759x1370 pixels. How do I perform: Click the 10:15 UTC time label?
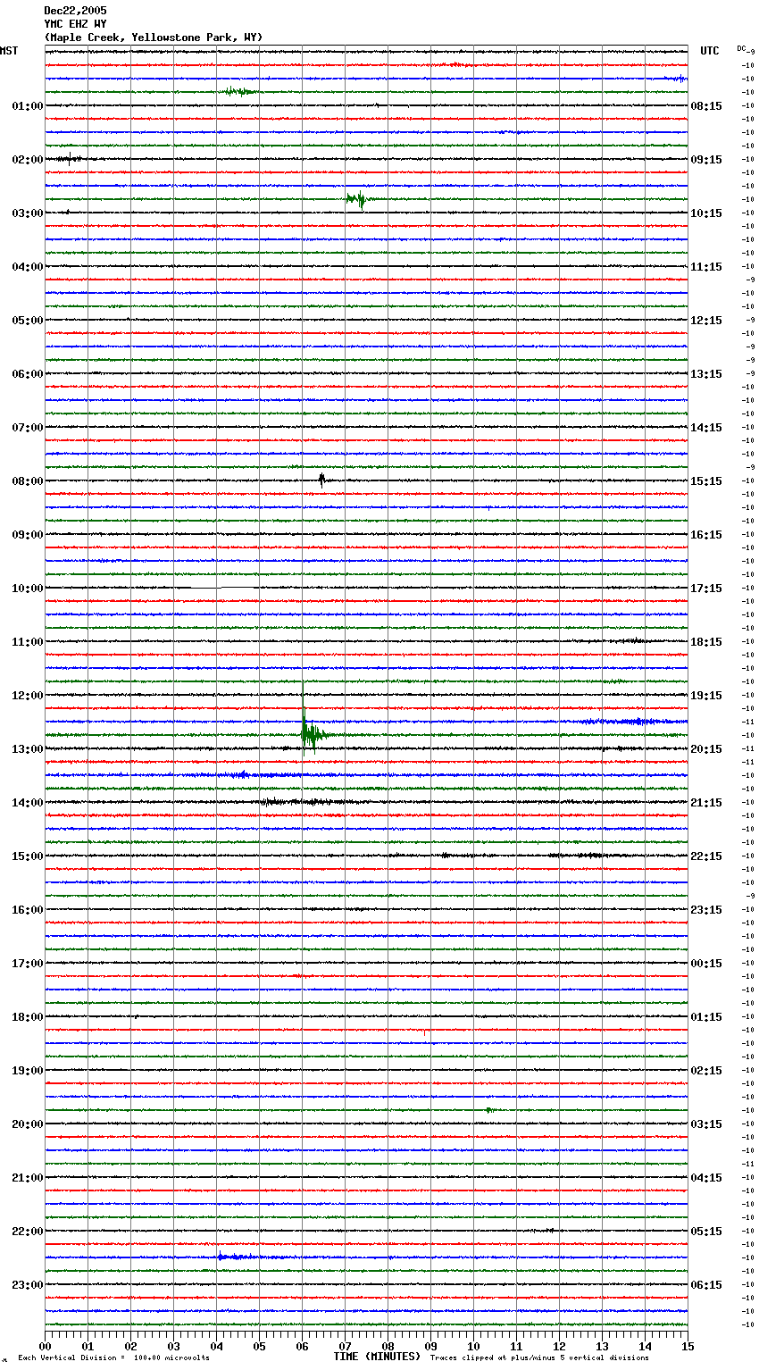pyautogui.click(x=706, y=213)
